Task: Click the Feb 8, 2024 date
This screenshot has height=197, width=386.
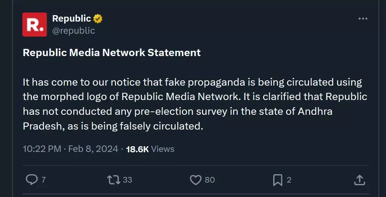Action: click(x=93, y=149)
